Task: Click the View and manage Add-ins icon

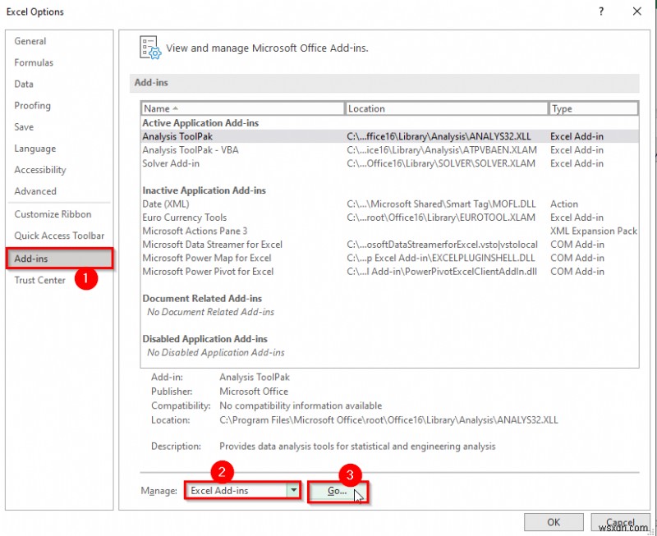Action: [x=149, y=48]
